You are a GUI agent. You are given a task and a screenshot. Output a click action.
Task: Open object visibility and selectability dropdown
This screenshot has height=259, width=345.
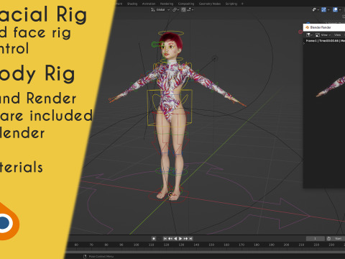point(316,10)
